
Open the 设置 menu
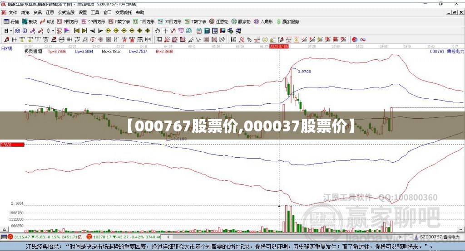(x=83, y=12)
